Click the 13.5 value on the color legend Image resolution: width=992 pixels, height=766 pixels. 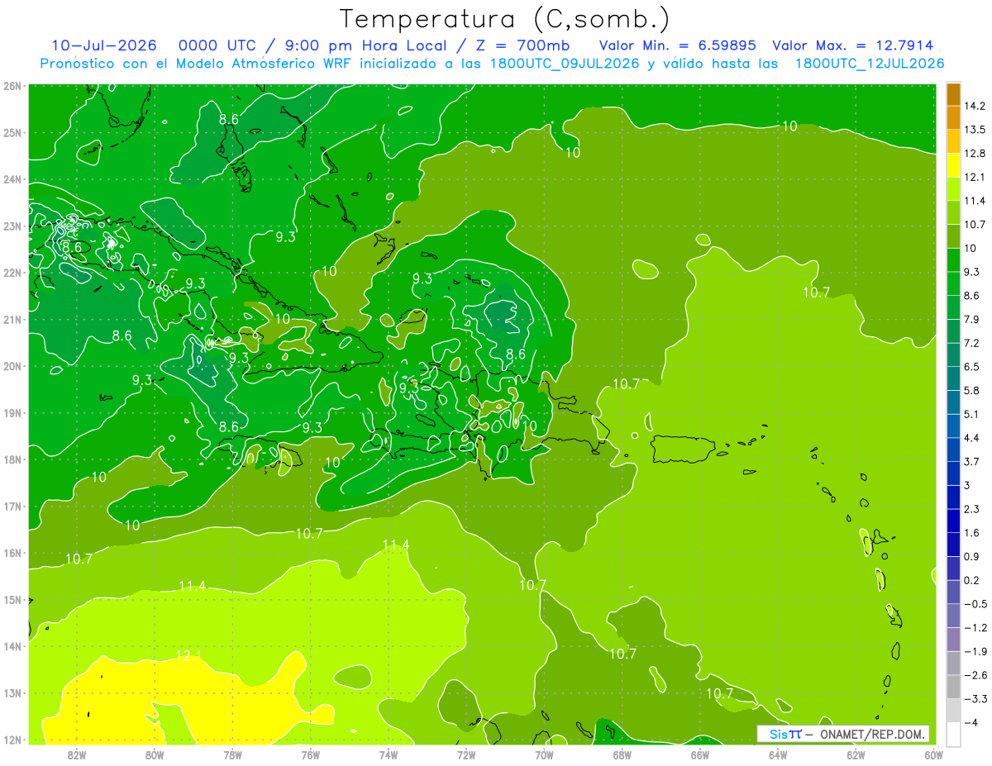[x=975, y=130]
